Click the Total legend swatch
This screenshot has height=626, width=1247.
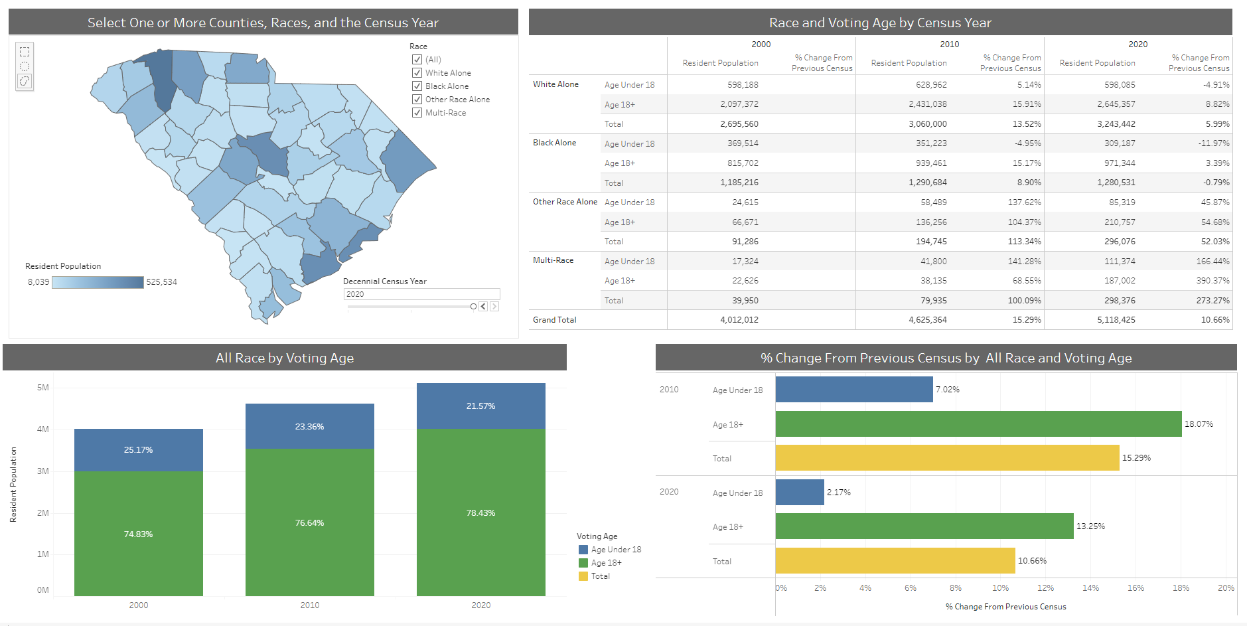(x=583, y=576)
